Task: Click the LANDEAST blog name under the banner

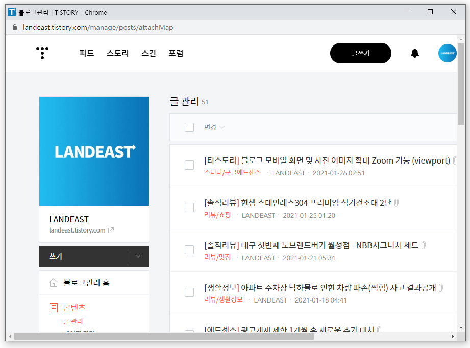Action: pos(69,220)
